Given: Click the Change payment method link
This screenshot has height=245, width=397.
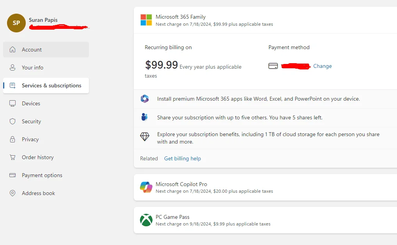Looking at the screenshot, I should [x=322, y=66].
